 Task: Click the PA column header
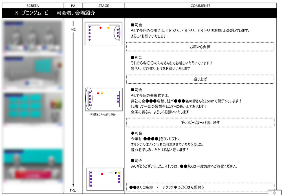pyautogui.click(x=73, y=6)
